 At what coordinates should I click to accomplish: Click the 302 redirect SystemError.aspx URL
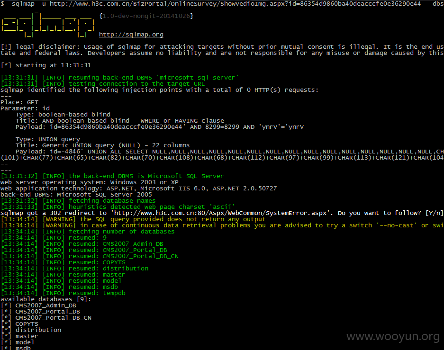pyautogui.click(x=222, y=213)
